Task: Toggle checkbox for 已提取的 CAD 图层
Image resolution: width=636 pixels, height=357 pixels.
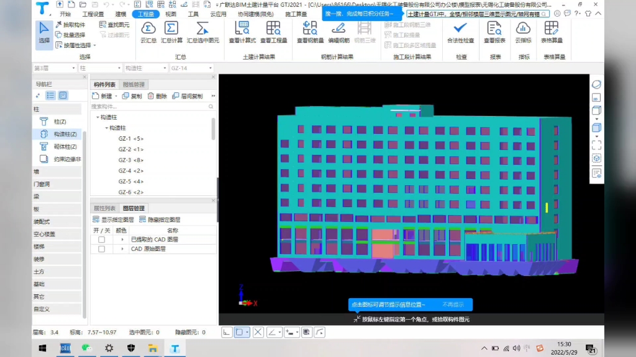Action: point(101,239)
